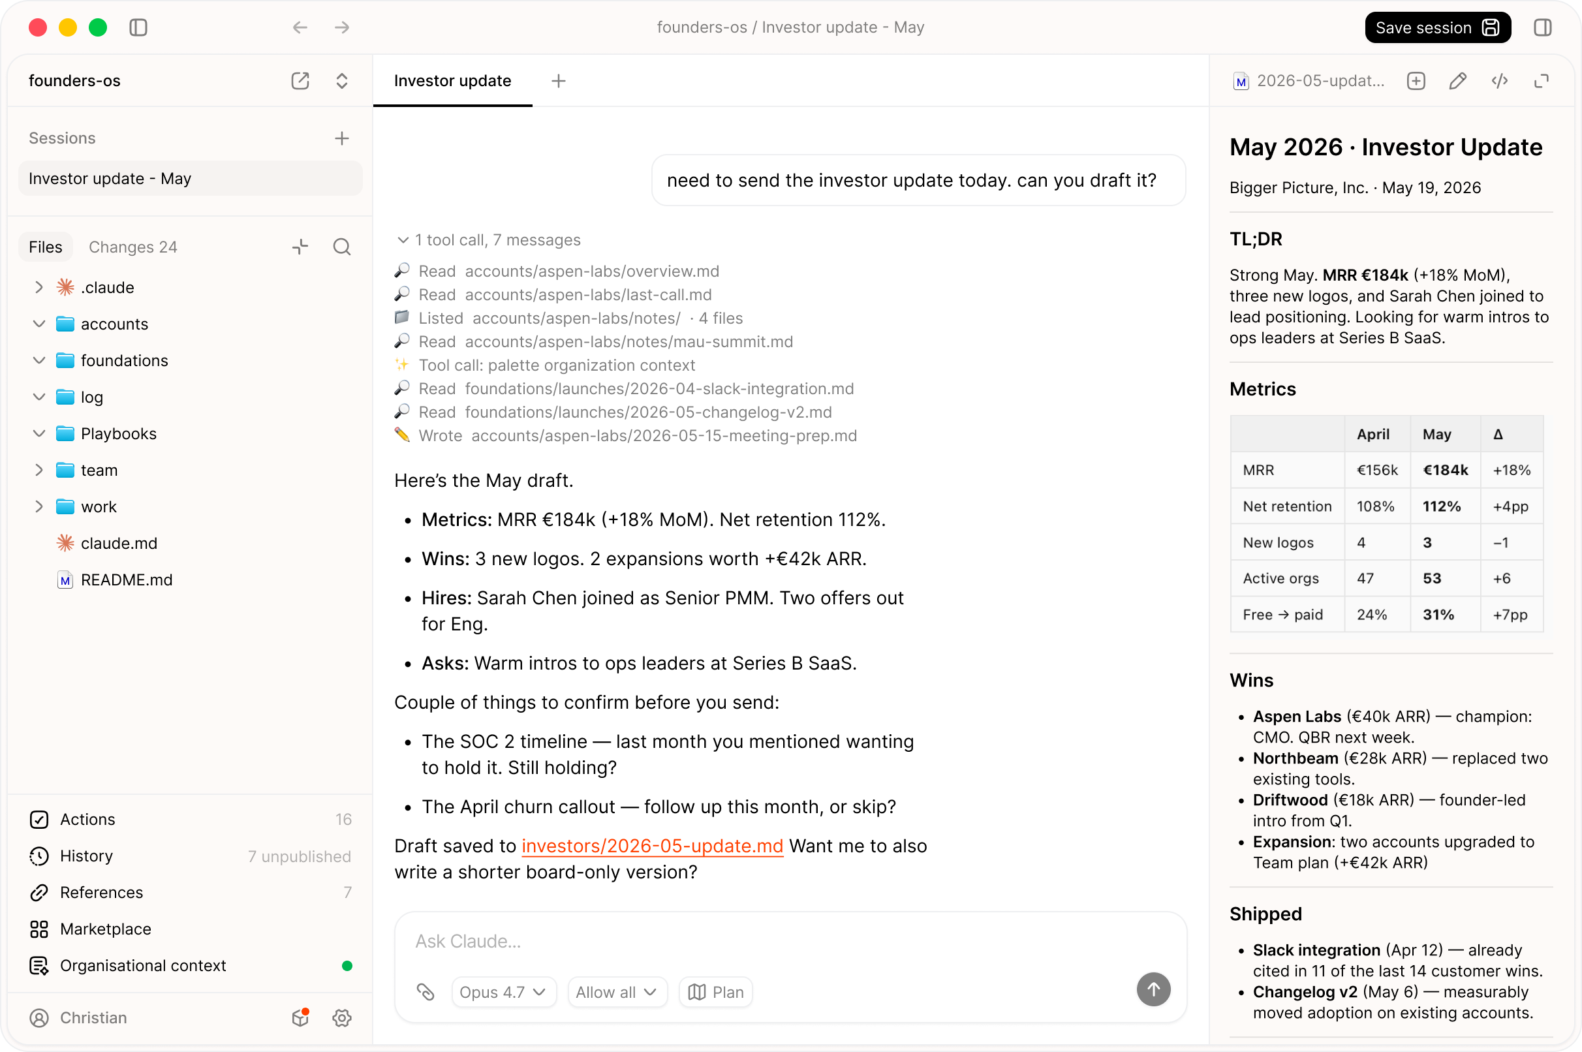Open the Actions panel
Viewport: 1582px width, 1052px height.
[191, 819]
